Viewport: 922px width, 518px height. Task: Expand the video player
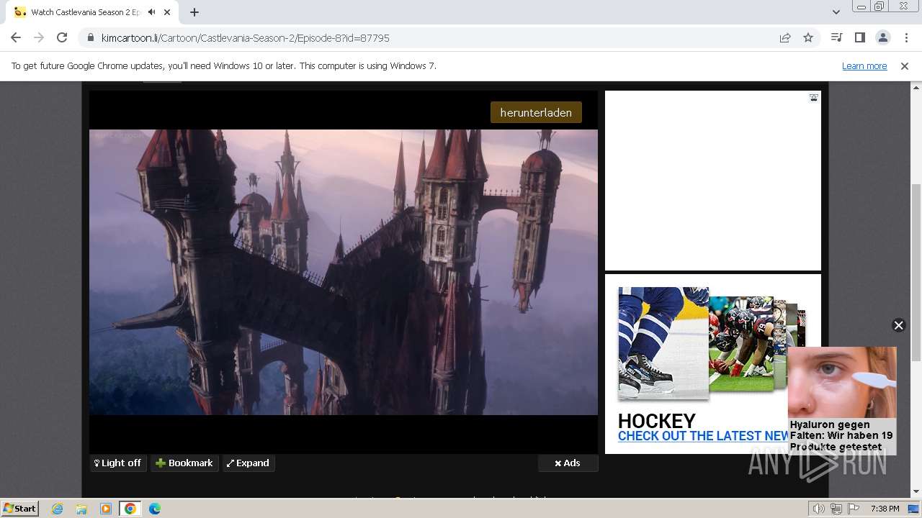point(248,463)
